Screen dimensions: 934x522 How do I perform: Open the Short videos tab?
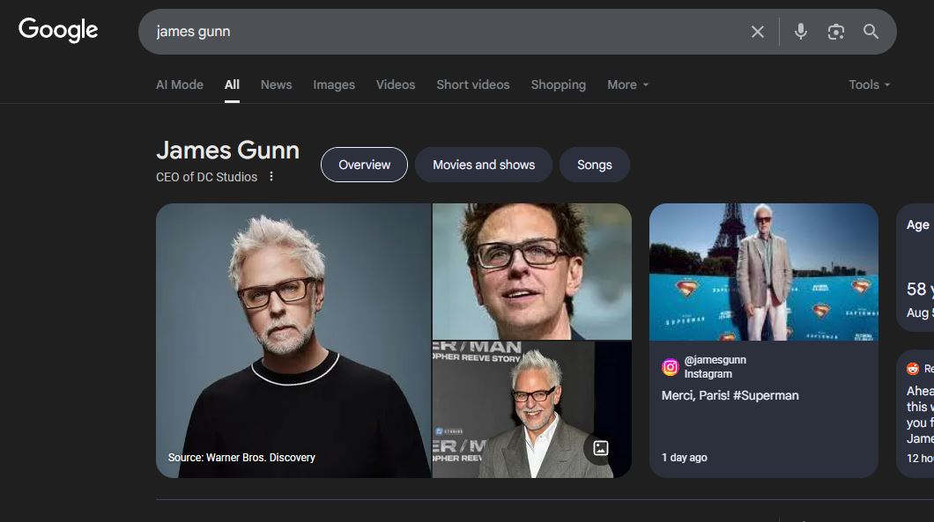(473, 85)
